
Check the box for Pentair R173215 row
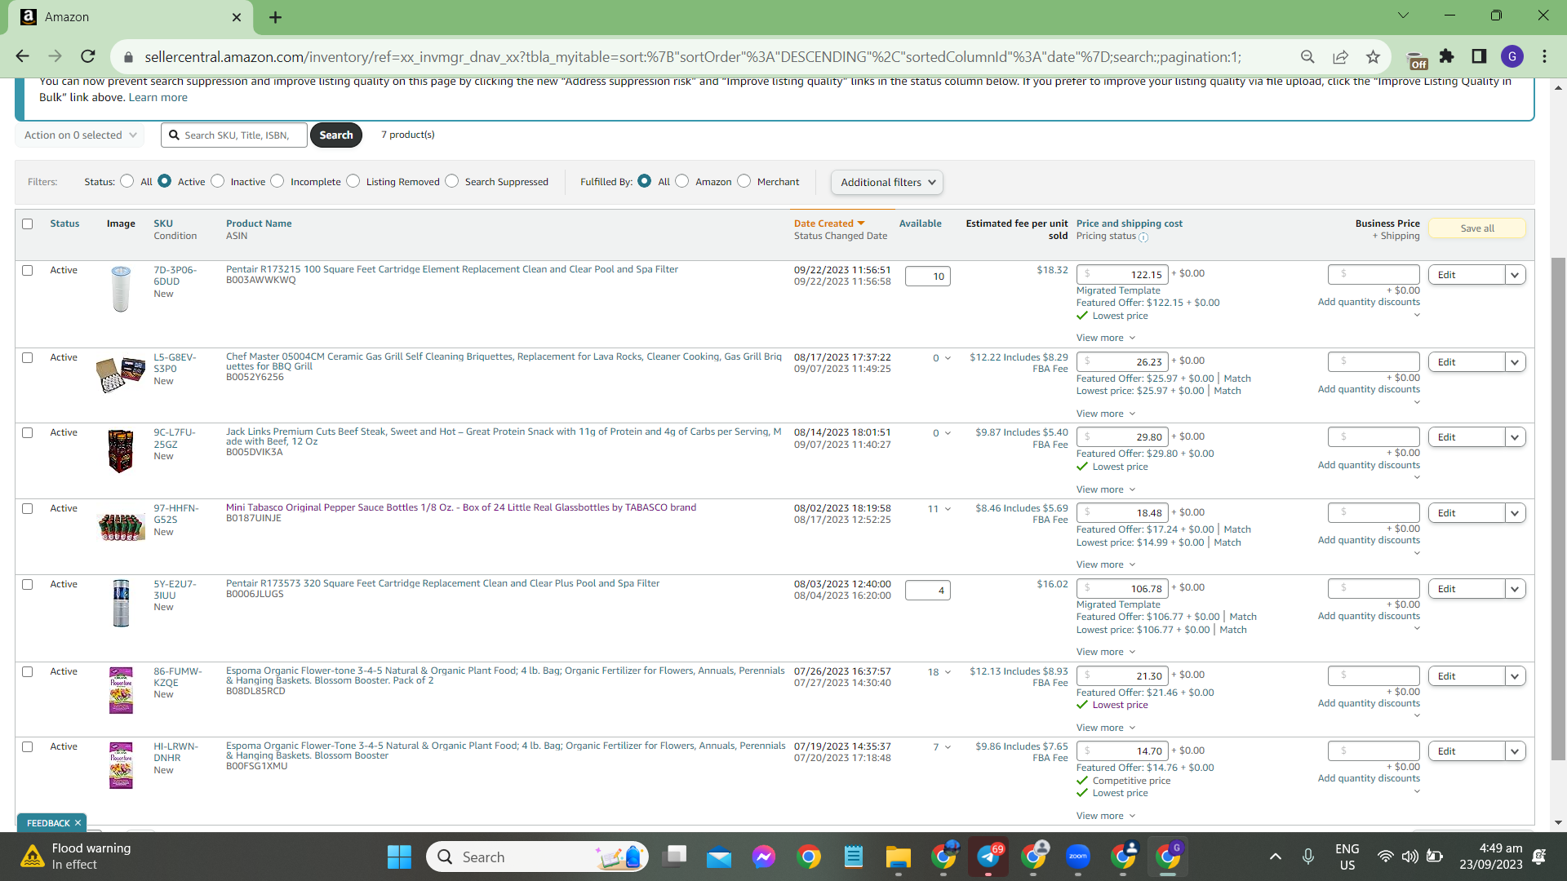pyautogui.click(x=28, y=270)
